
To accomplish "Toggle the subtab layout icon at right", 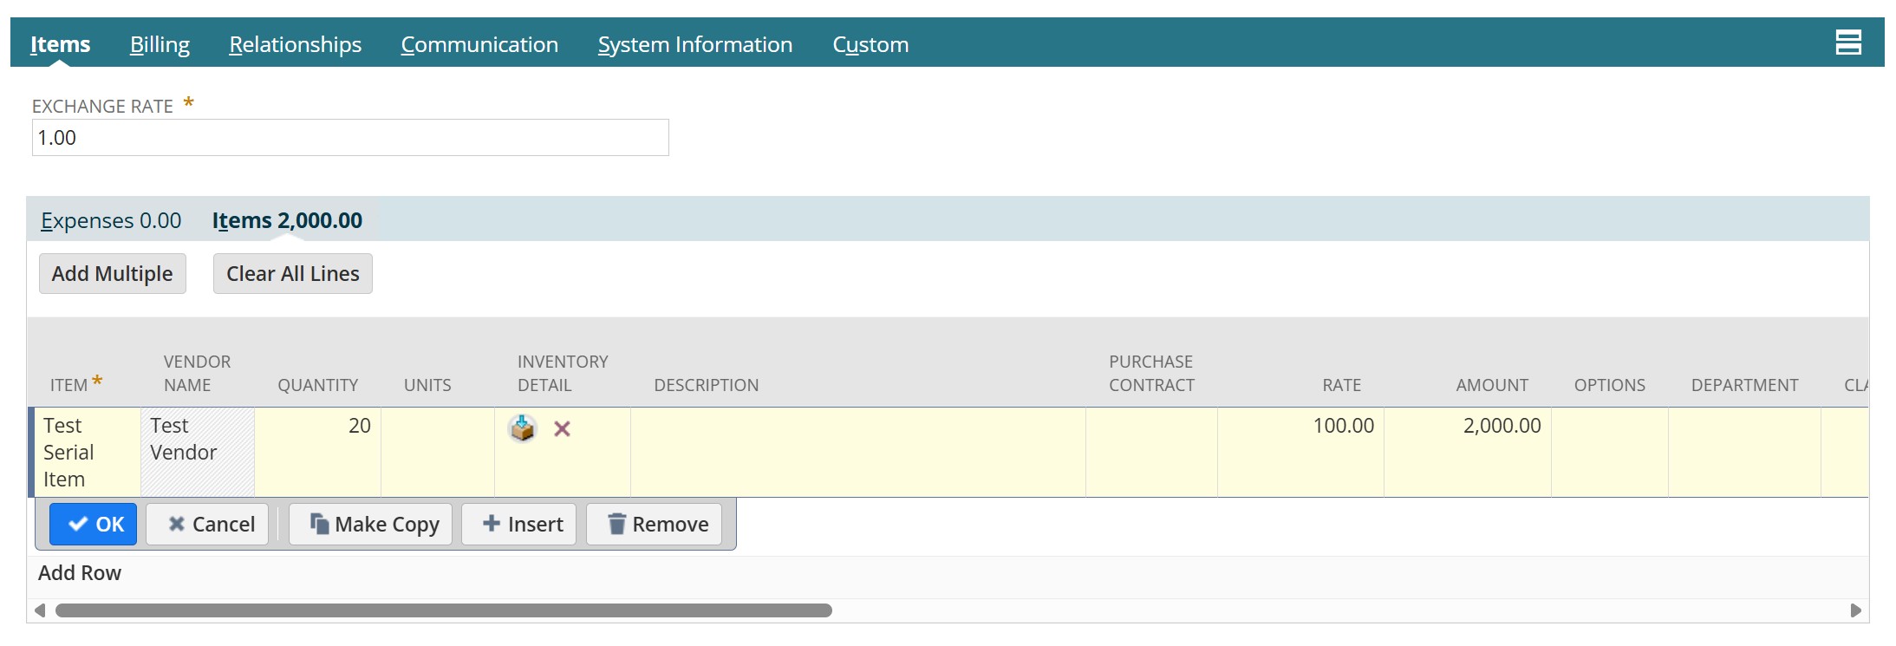I will click(1847, 42).
